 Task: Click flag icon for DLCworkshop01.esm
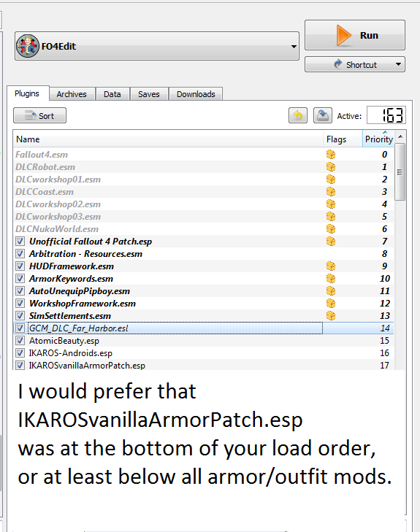pyautogui.click(x=331, y=179)
